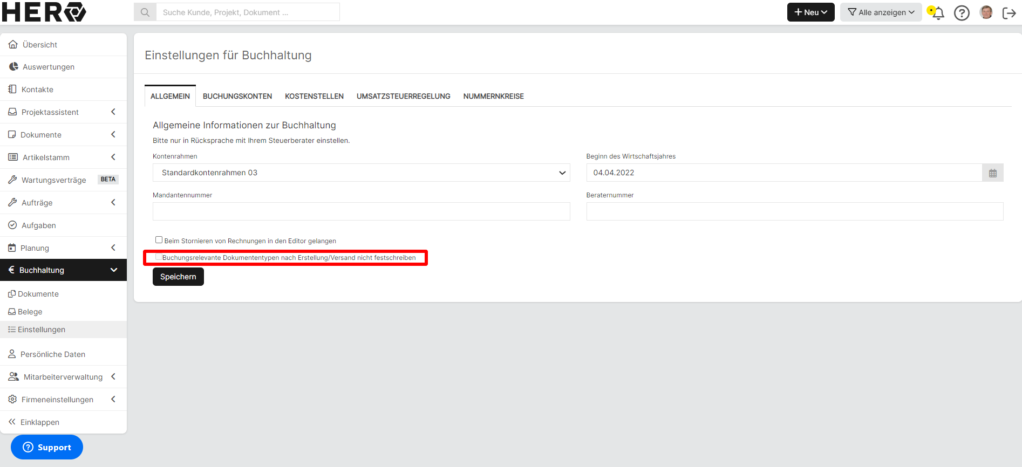Click the user avatar picture
Screen dimensions: 1022x467
[x=986, y=12]
